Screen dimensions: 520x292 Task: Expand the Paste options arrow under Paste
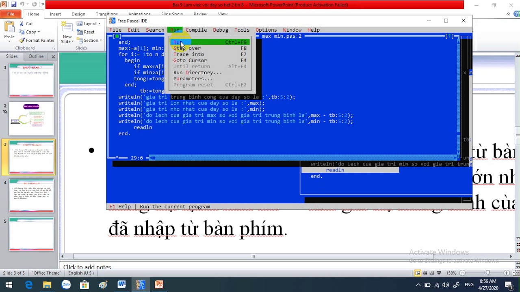pos(9,41)
